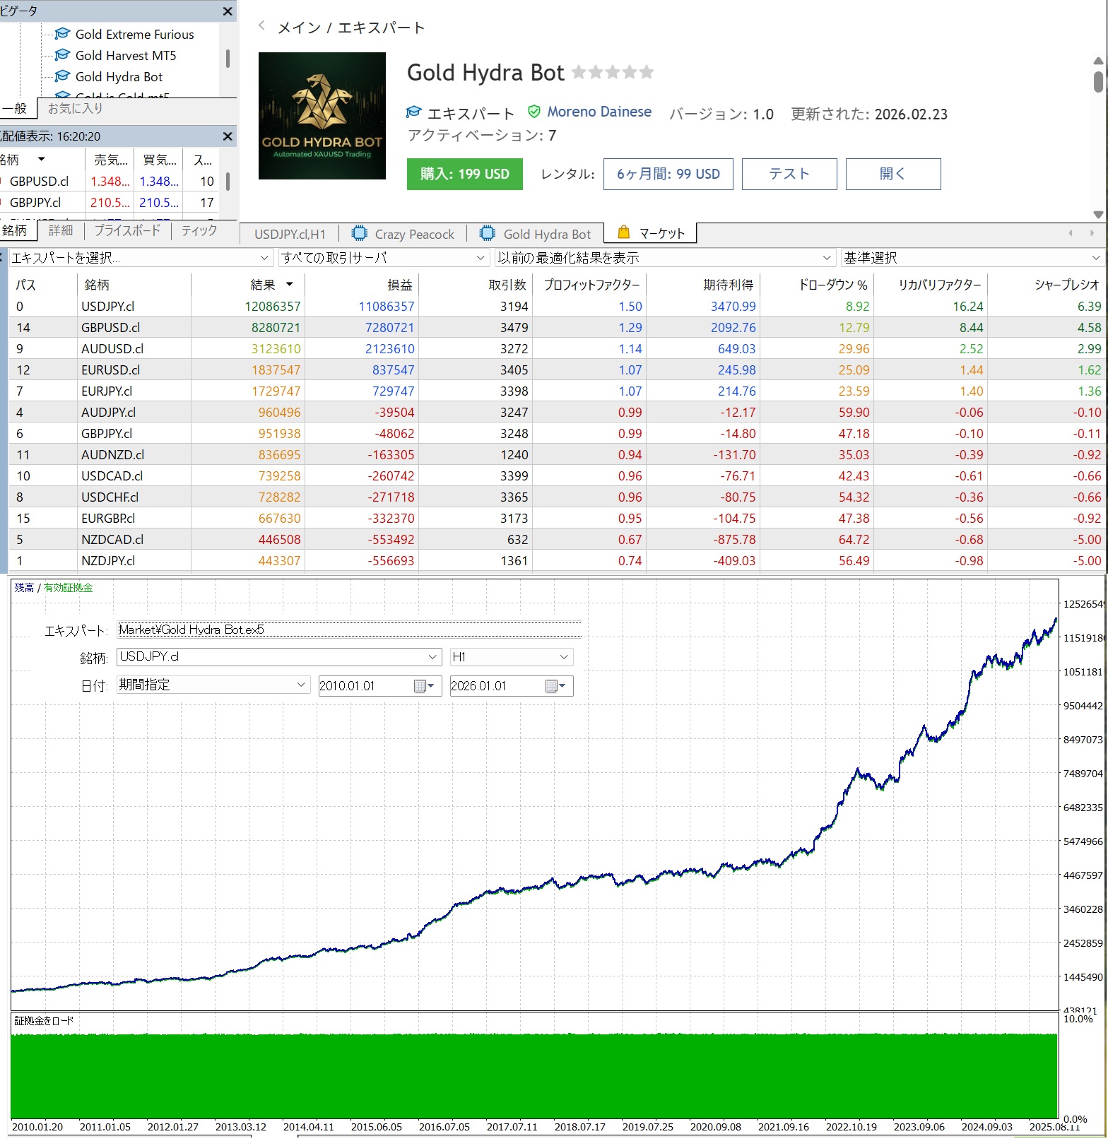Select the NZDCAD.cl row in optimization results
1108x1146 pixels.
(557, 539)
